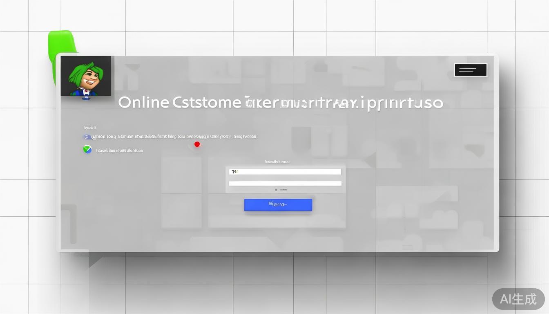Click the text next to the green checkmark
This screenshot has width=549, height=314.
pos(119,150)
